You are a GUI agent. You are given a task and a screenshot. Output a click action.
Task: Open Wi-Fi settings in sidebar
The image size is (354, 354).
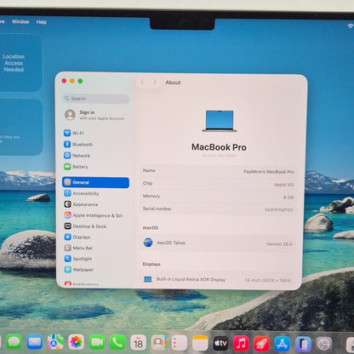(x=74, y=133)
